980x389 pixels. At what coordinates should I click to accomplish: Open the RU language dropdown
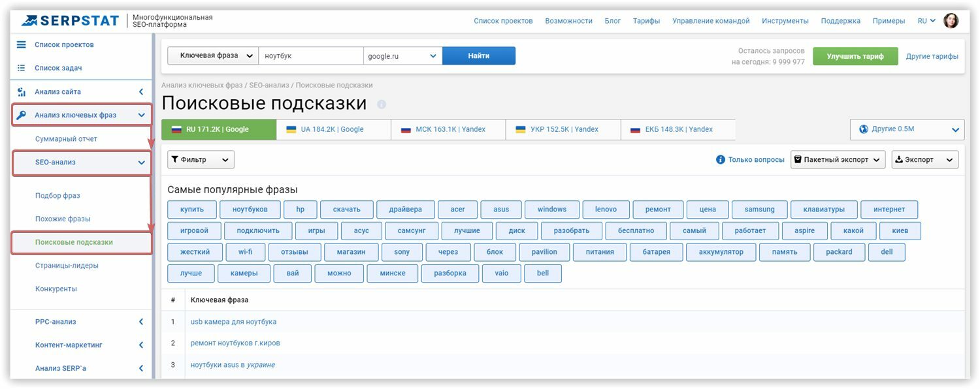click(926, 21)
